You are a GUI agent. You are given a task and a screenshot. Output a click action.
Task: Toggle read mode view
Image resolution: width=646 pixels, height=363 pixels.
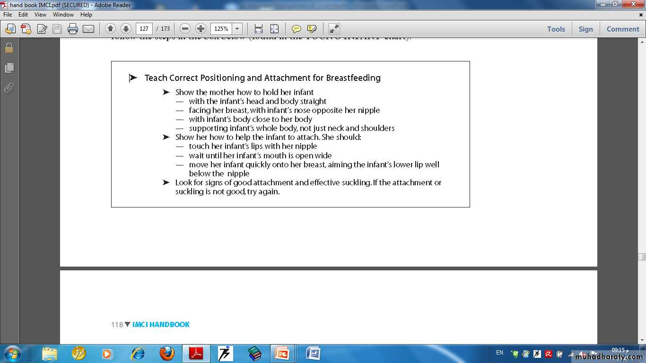[x=334, y=29]
